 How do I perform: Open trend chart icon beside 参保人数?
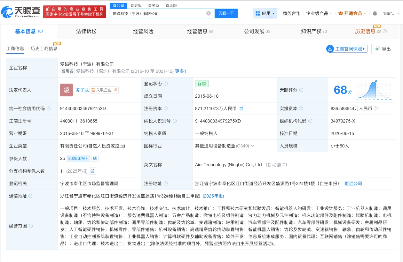(95, 158)
